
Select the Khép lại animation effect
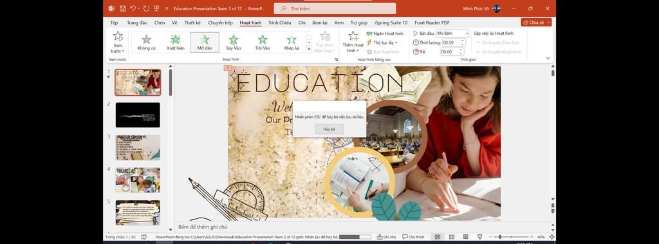[x=292, y=42]
